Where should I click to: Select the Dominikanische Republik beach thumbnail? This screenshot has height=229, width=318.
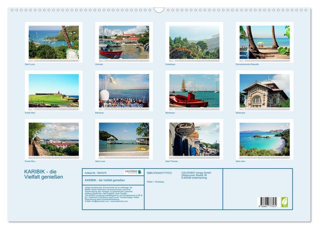(265, 42)
